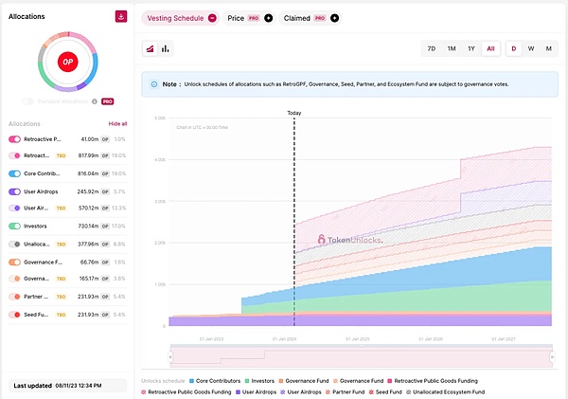Toggle the Investors allocation switch

click(x=14, y=226)
